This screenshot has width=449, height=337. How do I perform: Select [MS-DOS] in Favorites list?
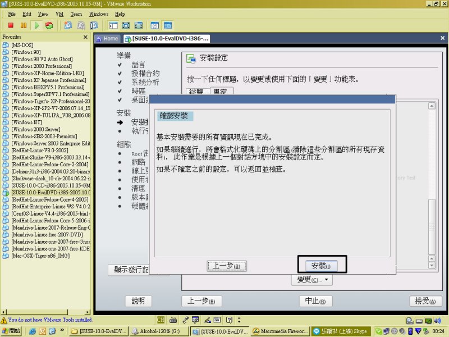point(22,45)
